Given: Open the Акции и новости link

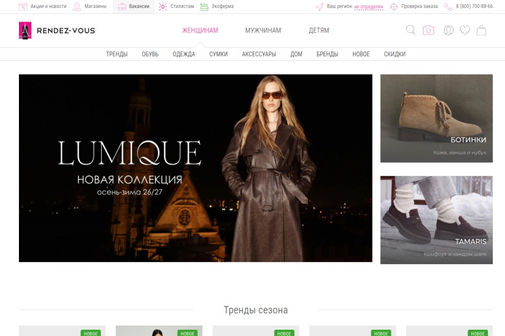Looking at the screenshot, I should 48,6.
